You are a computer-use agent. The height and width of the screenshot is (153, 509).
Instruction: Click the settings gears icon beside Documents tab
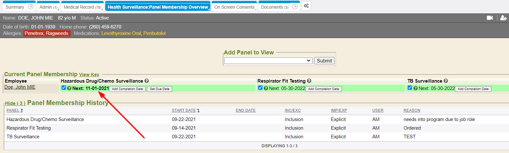coord(306,6)
